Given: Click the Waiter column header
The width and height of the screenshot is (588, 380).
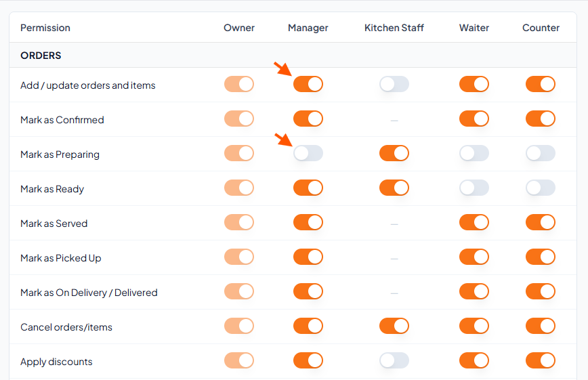Looking at the screenshot, I should [474, 28].
